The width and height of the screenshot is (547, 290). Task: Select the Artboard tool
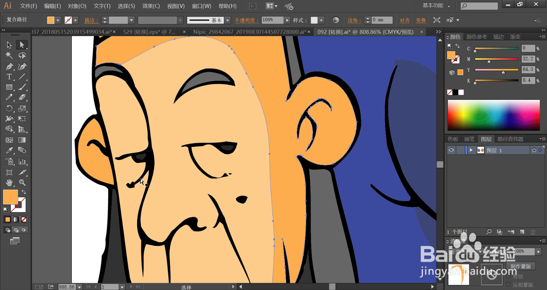point(9,172)
